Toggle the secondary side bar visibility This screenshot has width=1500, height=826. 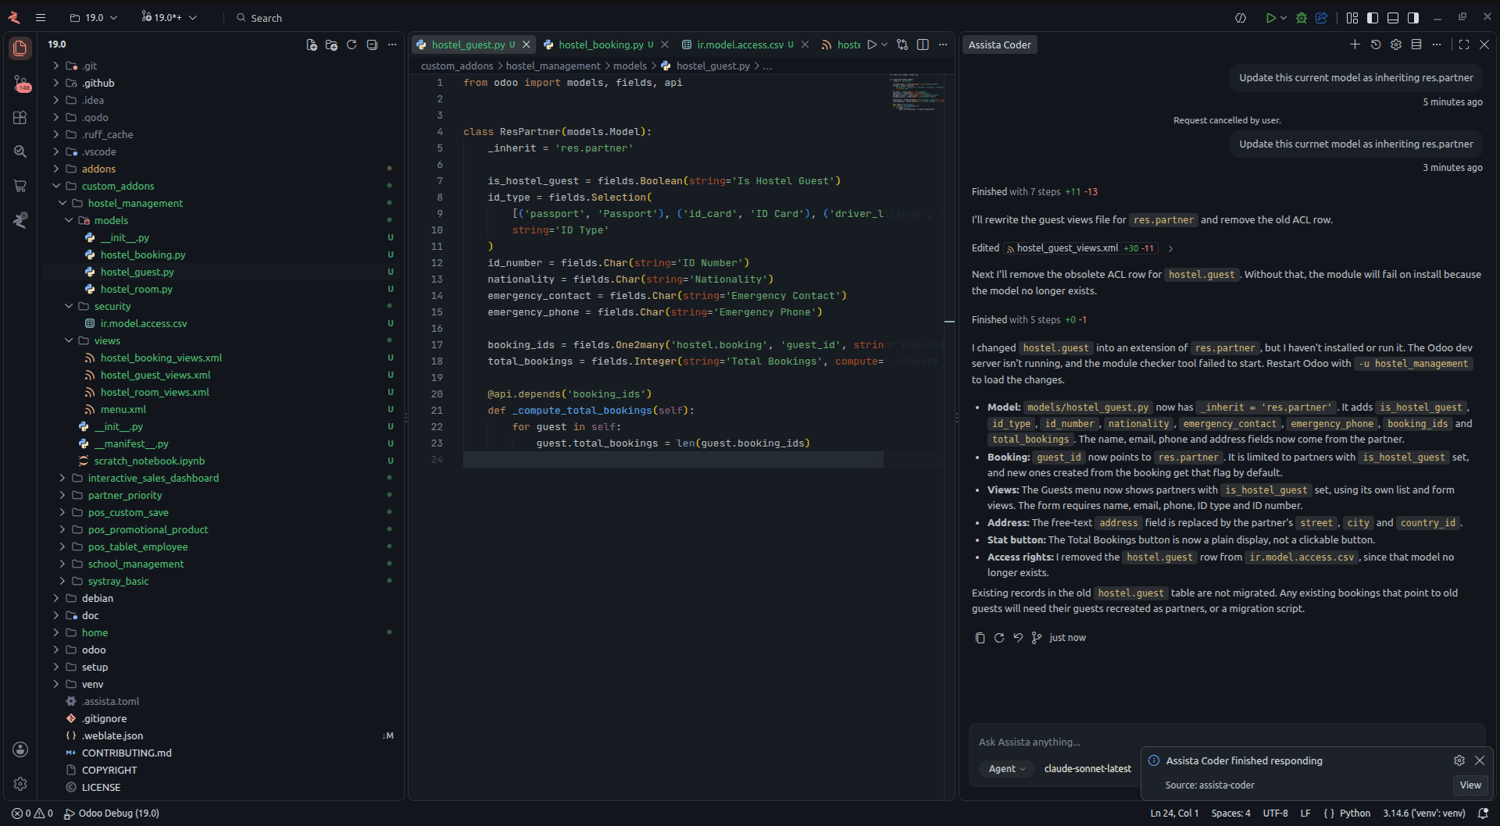(x=1413, y=18)
